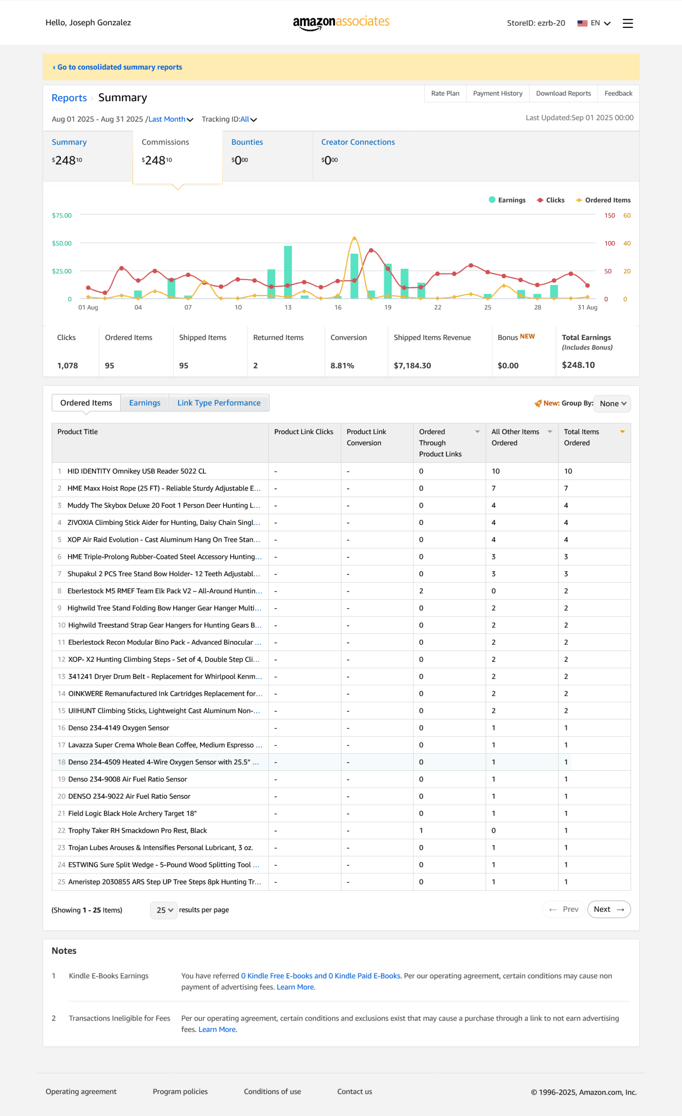682x1116 pixels.
Task: Click the Reports breadcrumb link
Action: point(69,98)
